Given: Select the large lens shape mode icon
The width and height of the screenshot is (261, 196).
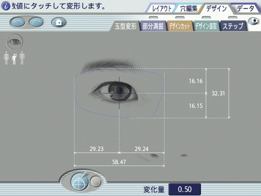Looking at the screenshot, I should [80, 181].
